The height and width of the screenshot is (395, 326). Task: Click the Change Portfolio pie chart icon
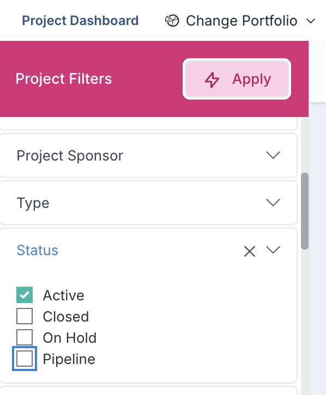[172, 21]
